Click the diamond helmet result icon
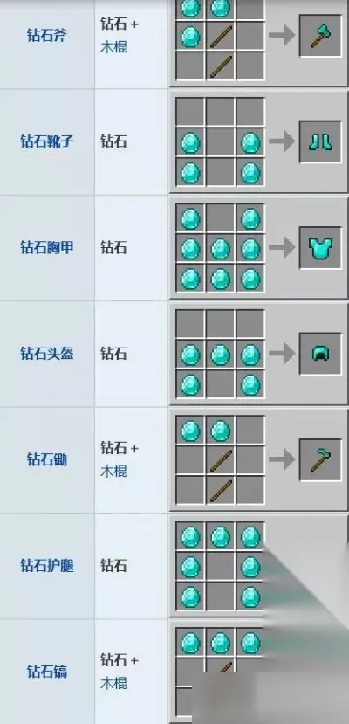 tap(320, 354)
